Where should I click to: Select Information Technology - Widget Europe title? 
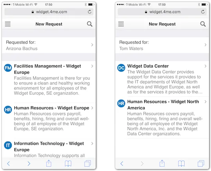point(49,146)
